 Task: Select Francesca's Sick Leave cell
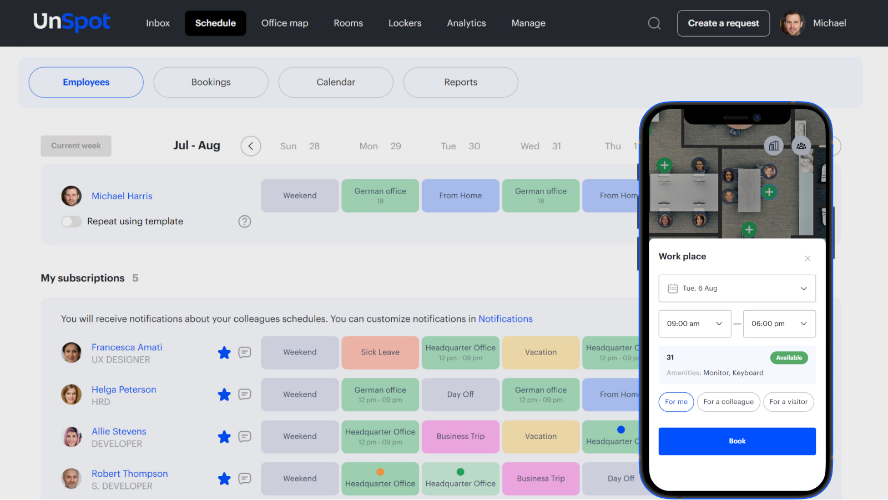pyautogui.click(x=380, y=352)
